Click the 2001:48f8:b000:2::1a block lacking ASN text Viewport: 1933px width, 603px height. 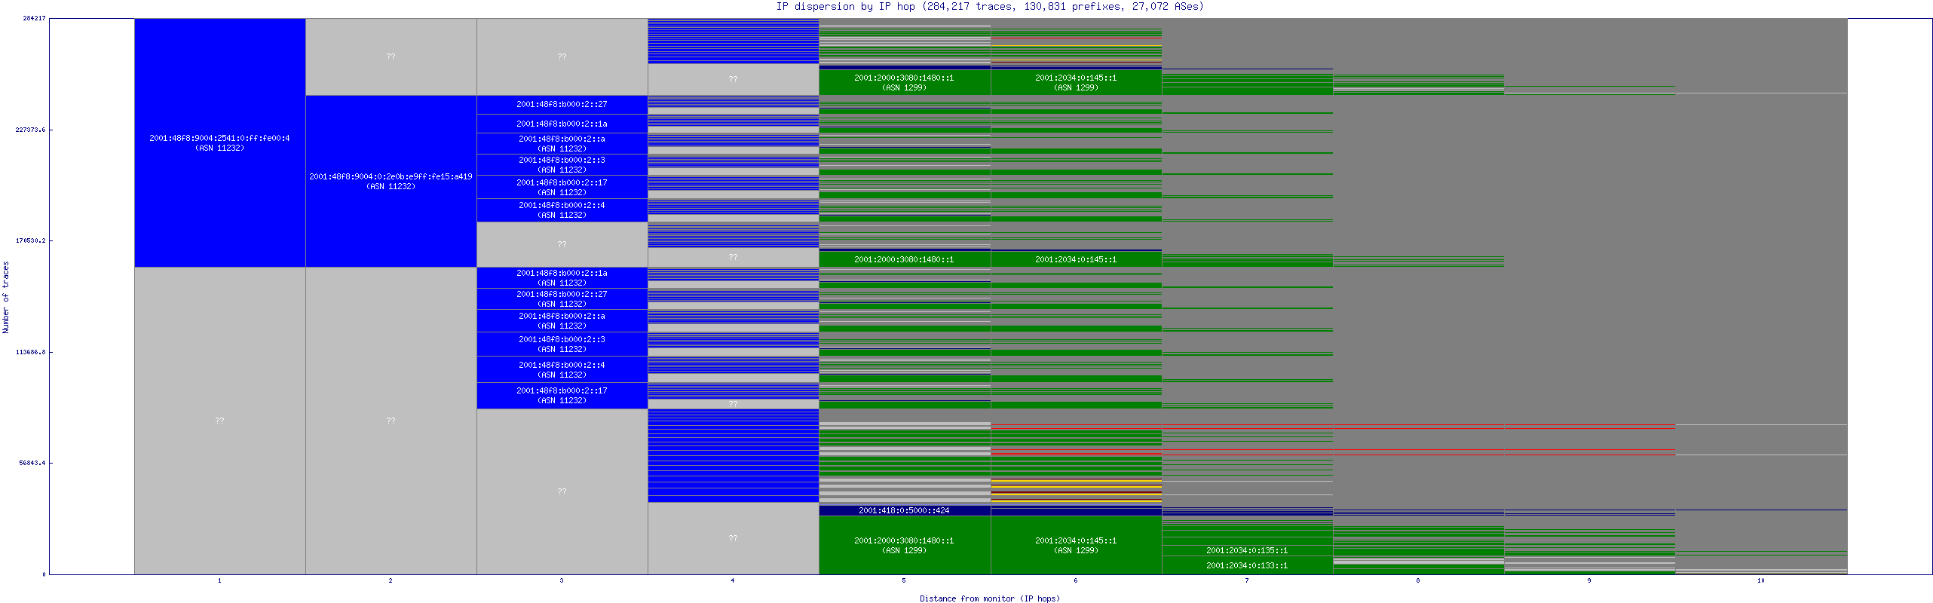(562, 124)
